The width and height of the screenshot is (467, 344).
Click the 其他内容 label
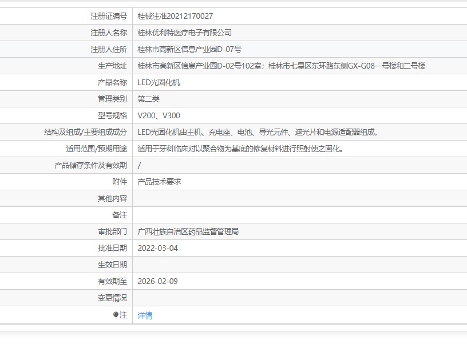click(112, 198)
